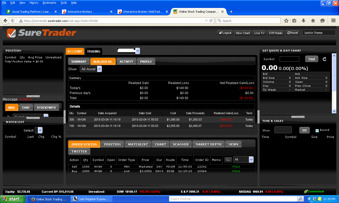The height and width of the screenshot is (203, 339).
Task: Open Live TV
Action: pyautogui.click(x=259, y=33)
